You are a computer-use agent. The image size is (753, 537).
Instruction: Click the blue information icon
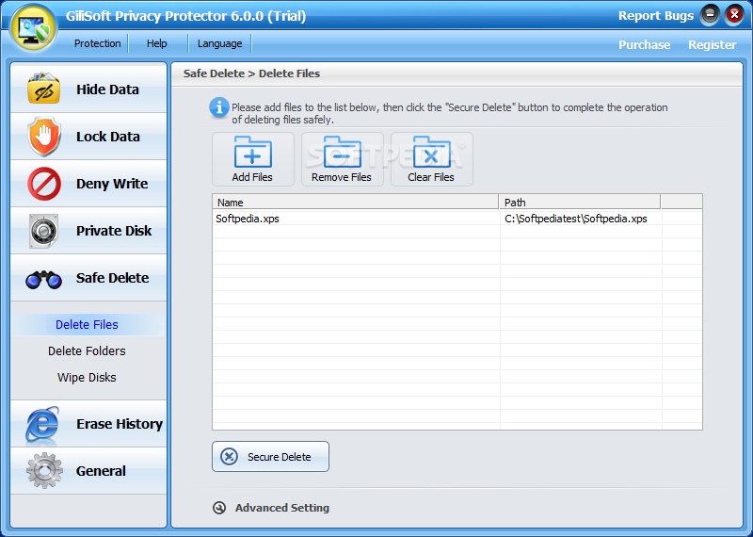[219, 107]
